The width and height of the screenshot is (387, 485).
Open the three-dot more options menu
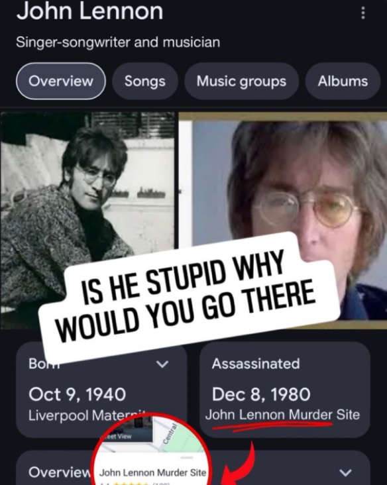point(363,13)
